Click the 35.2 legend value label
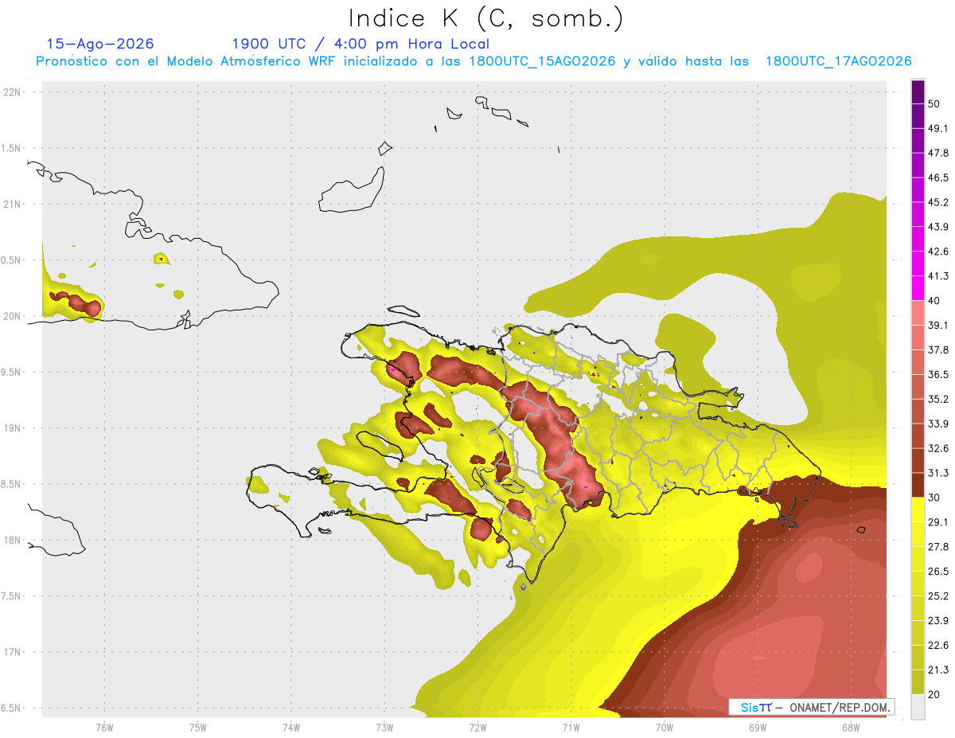Screen dimensions: 955x738 938,399
